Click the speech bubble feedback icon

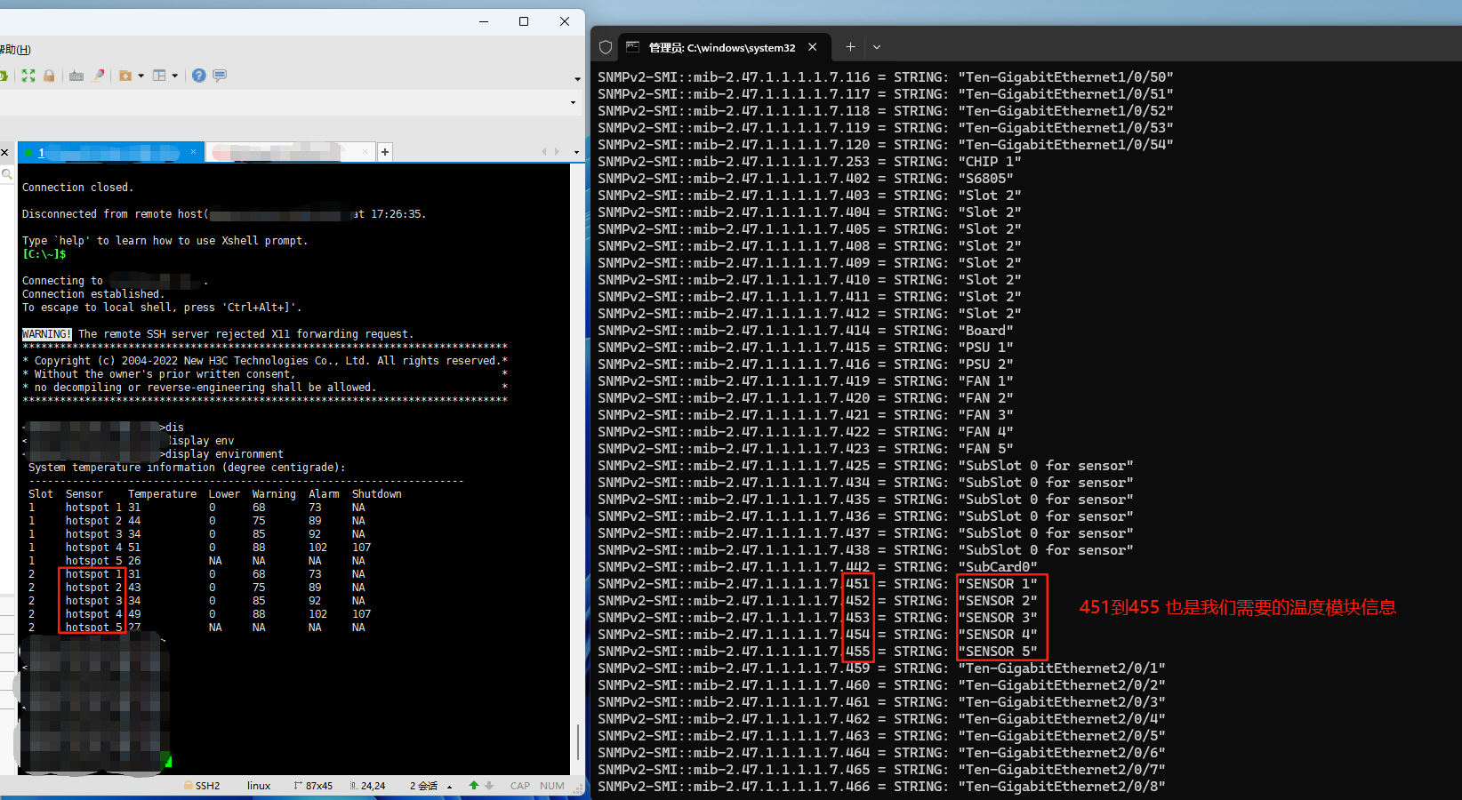click(220, 76)
